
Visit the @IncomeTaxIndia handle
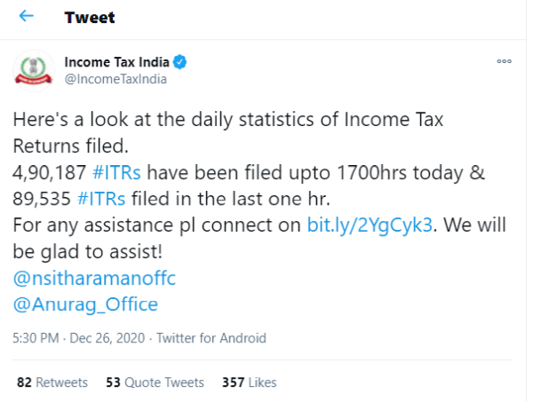[115, 79]
